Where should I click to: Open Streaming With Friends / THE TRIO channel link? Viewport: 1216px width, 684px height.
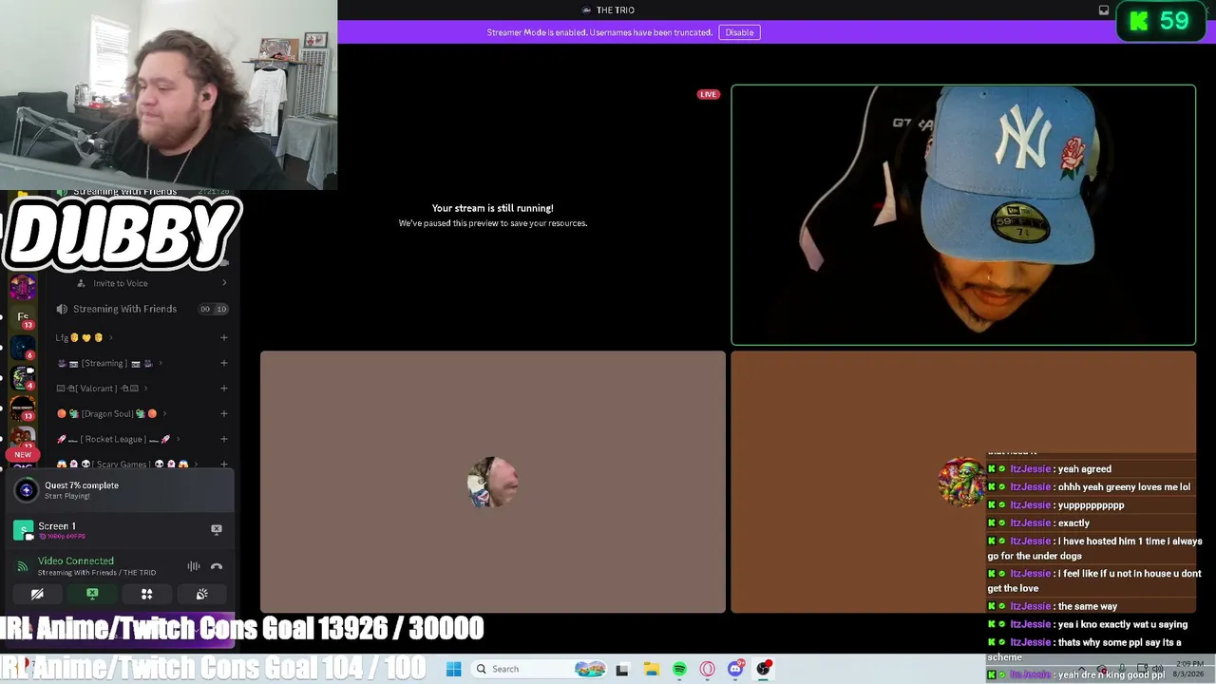pos(97,573)
